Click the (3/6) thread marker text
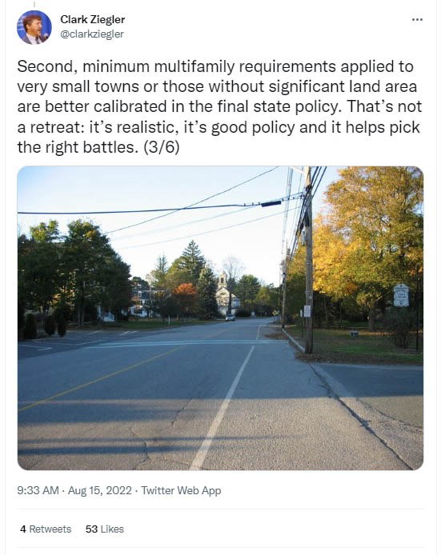Viewport: 445px width, 555px height. 162,147
